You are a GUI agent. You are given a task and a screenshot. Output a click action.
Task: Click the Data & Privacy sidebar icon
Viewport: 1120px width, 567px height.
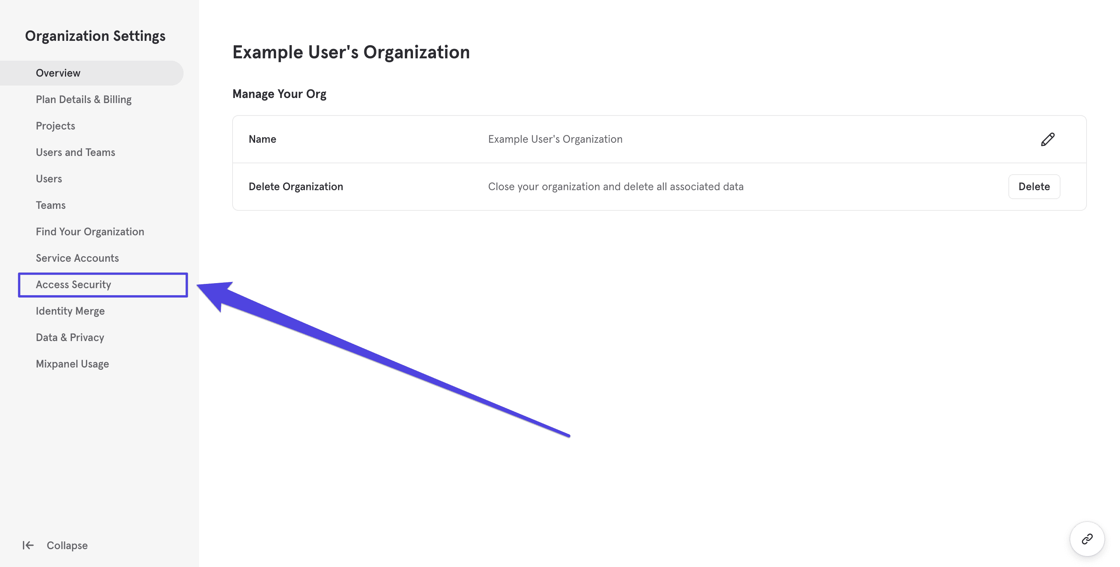(x=70, y=337)
